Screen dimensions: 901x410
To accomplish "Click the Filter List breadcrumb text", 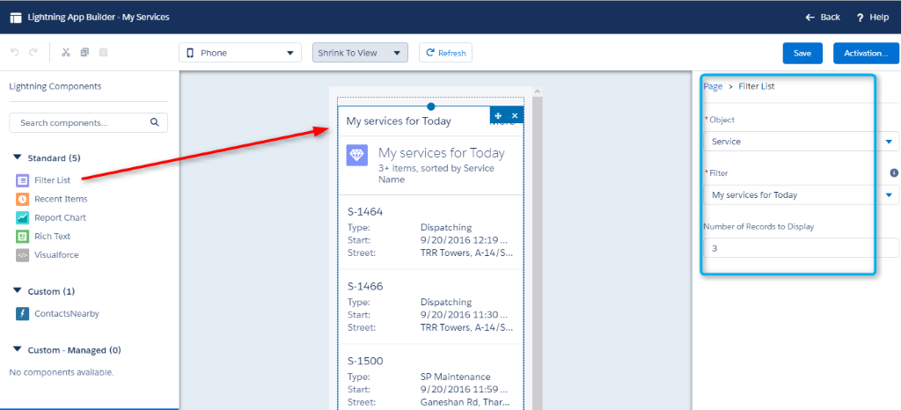I will 757,86.
